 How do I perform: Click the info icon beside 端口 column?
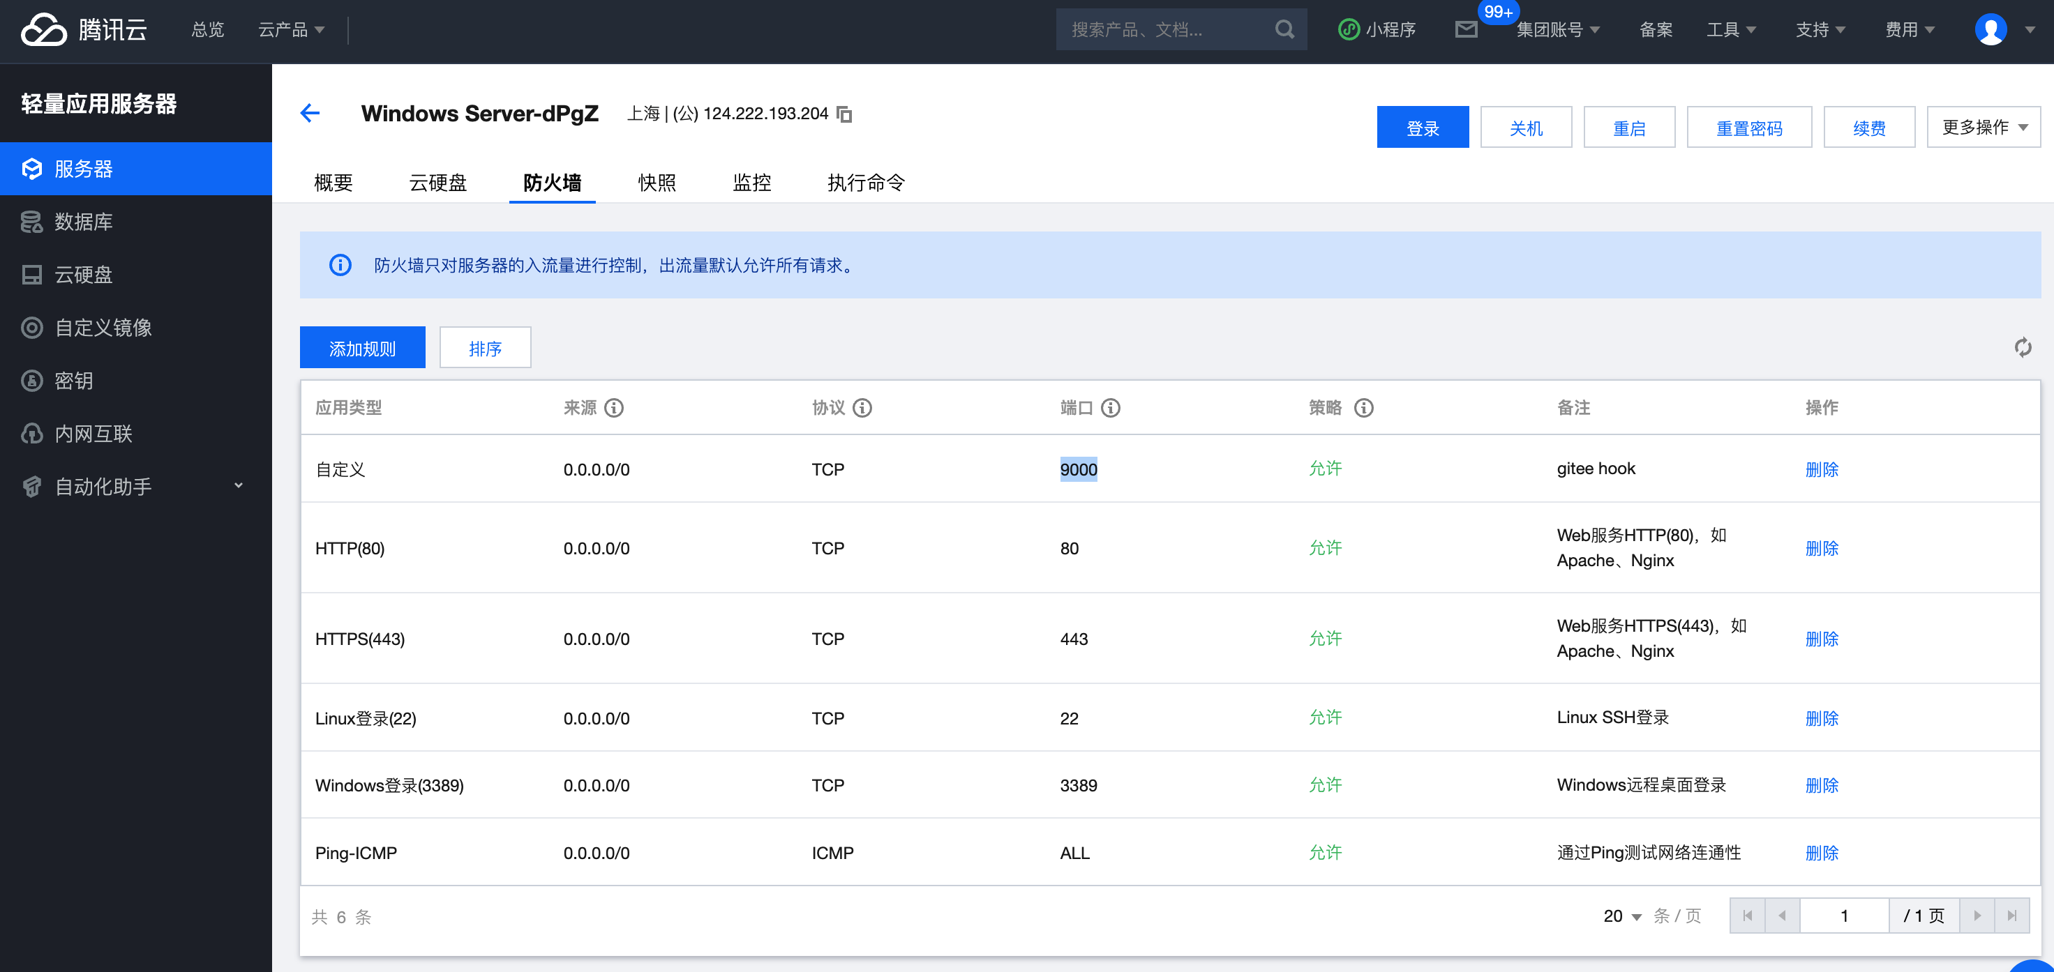click(1111, 408)
